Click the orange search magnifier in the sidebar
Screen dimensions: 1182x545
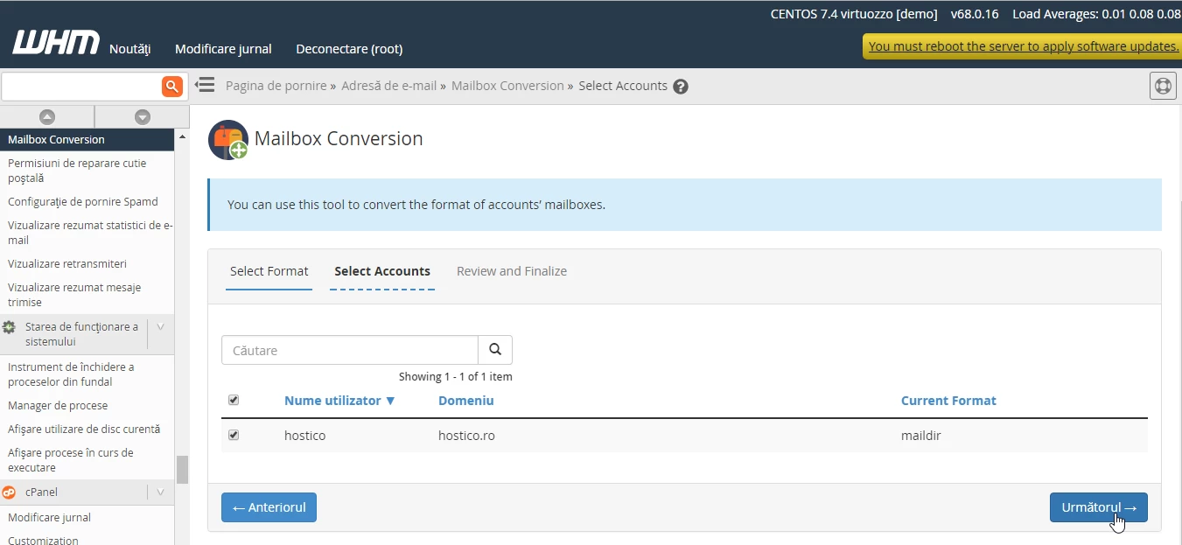click(171, 87)
